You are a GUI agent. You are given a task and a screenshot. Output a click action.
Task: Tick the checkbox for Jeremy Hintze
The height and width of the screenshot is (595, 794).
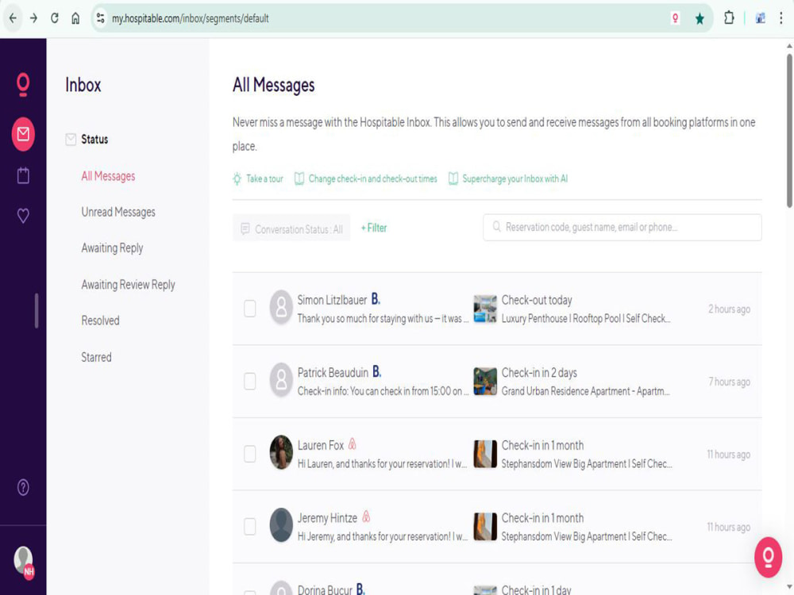(x=249, y=527)
